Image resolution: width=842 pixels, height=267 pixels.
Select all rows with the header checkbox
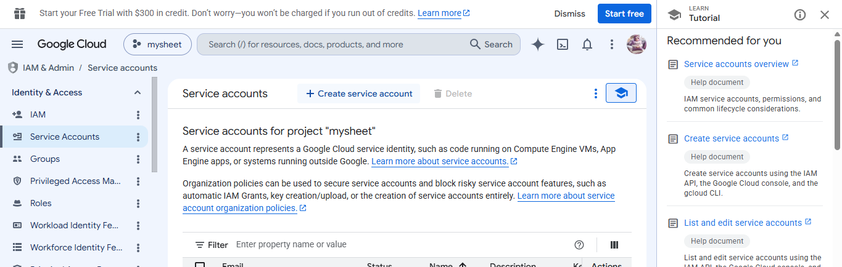point(200,265)
